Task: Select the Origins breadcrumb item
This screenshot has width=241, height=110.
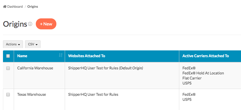Action: (33, 7)
